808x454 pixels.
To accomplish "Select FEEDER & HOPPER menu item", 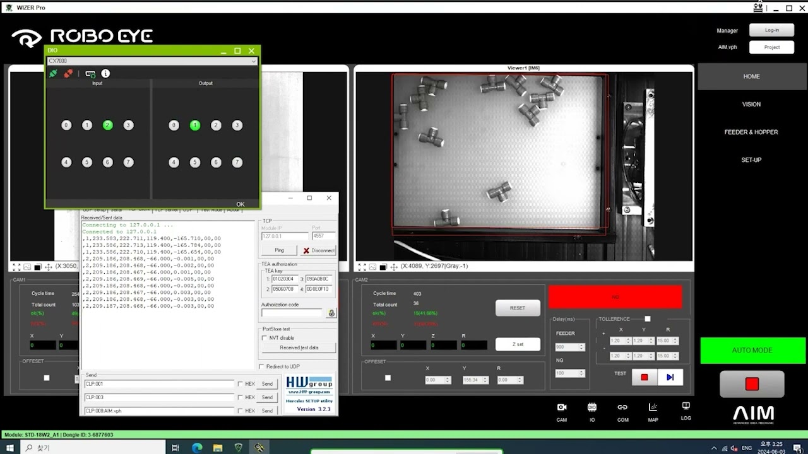I will click(x=751, y=132).
